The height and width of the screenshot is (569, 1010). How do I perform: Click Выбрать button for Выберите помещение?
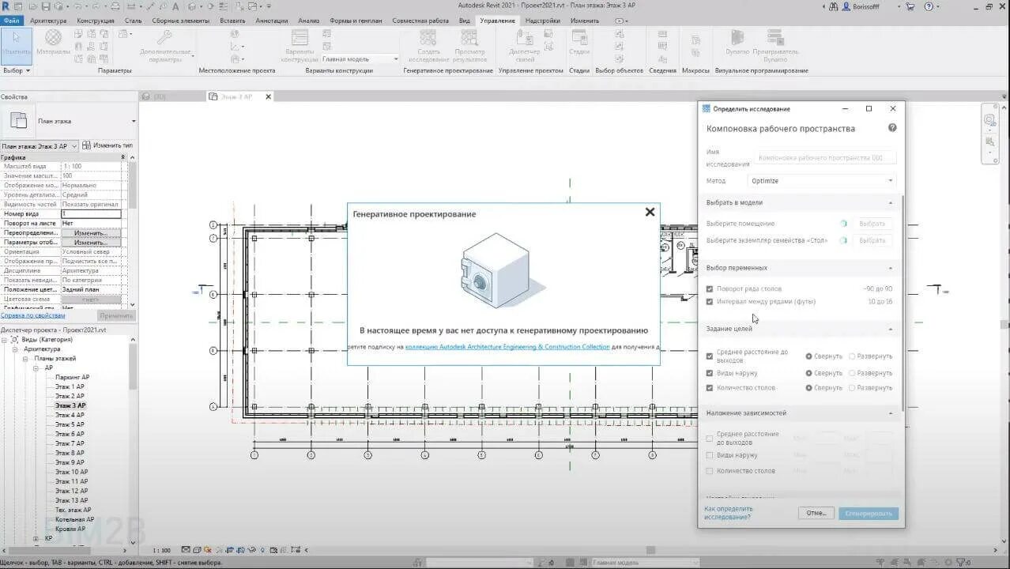click(x=872, y=224)
